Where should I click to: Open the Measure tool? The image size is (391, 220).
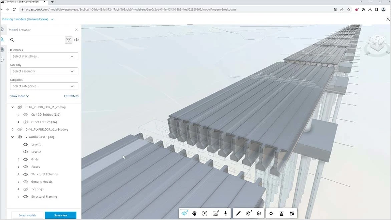click(238, 213)
